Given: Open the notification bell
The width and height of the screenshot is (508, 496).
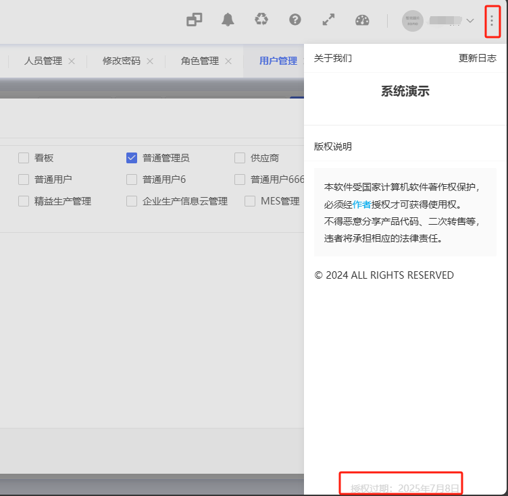Looking at the screenshot, I should coord(228,20).
